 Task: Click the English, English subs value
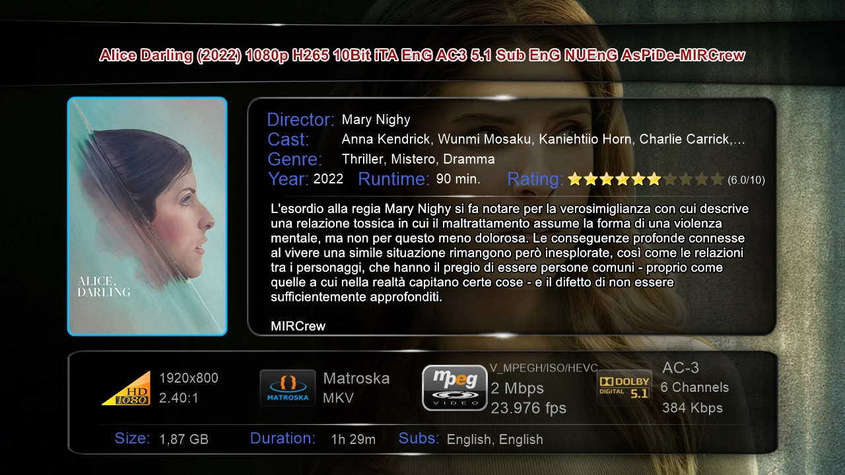tap(495, 439)
